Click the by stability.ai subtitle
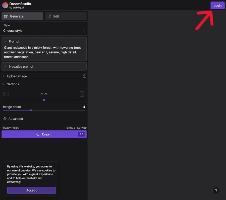This screenshot has width=226, height=200. pos(16,8)
